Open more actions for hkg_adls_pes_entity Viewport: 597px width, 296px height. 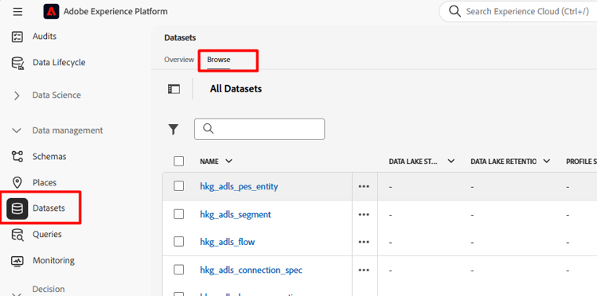pyautogui.click(x=364, y=186)
